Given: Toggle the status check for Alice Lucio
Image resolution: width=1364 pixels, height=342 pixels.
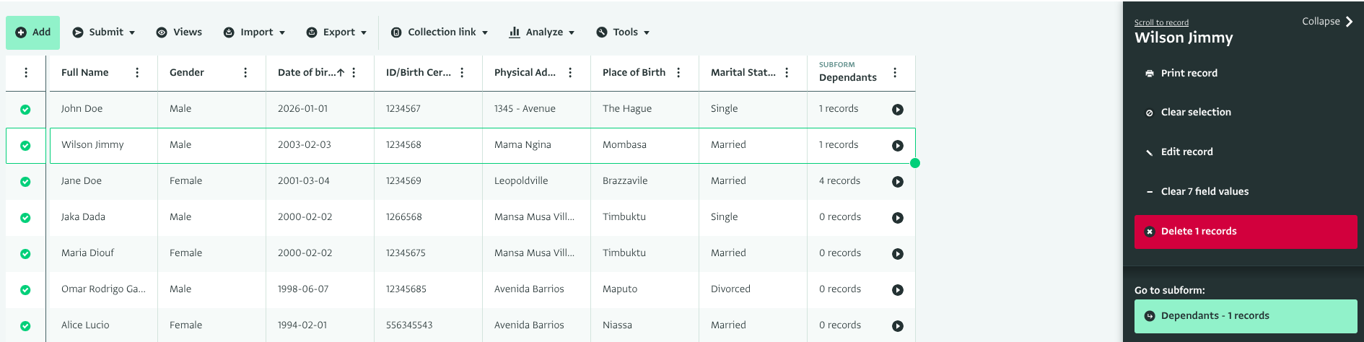Looking at the screenshot, I should pyautogui.click(x=25, y=326).
